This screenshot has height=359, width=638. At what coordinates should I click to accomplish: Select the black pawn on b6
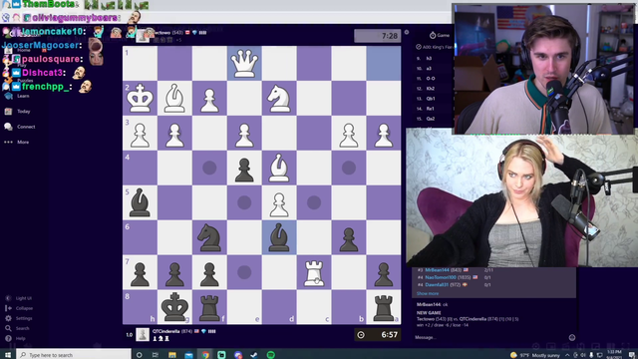(x=349, y=239)
